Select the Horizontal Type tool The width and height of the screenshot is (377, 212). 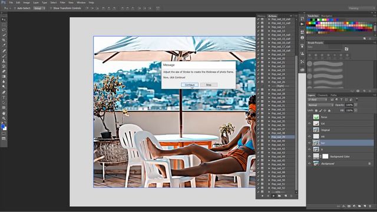[4, 97]
